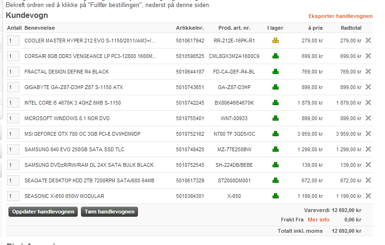
Task: Click stock icon for Samsung DVD drive
Action: [x=275, y=165]
